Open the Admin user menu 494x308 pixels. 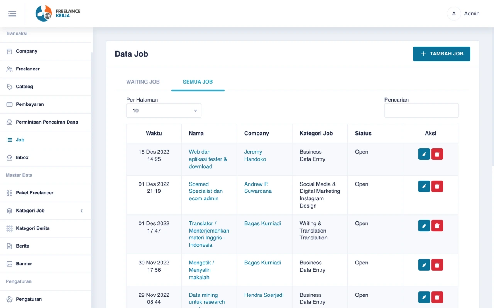pyautogui.click(x=464, y=13)
